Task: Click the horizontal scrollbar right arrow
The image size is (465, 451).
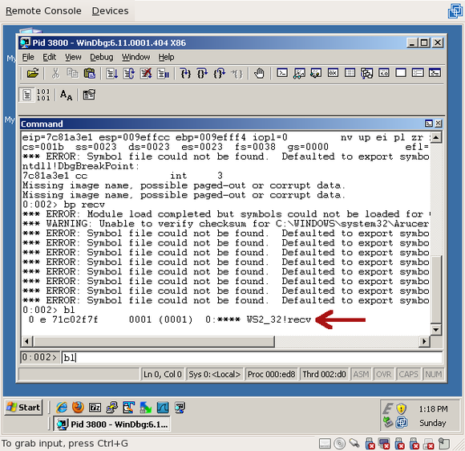Action: point(424,341)
